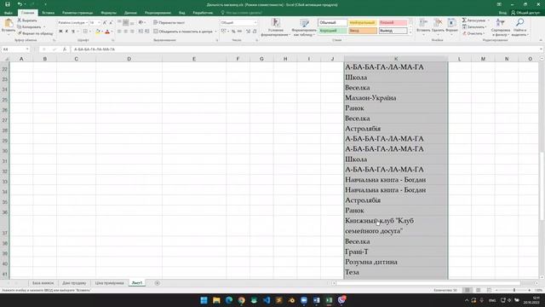Click the Decrease font size icon
This screenshot has width=545, height=307.
pyautogui.click(x=111, y=23)
